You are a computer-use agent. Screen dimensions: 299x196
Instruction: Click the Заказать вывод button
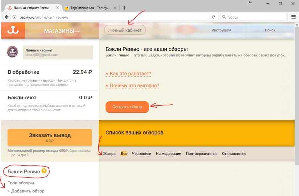[50, 137]
